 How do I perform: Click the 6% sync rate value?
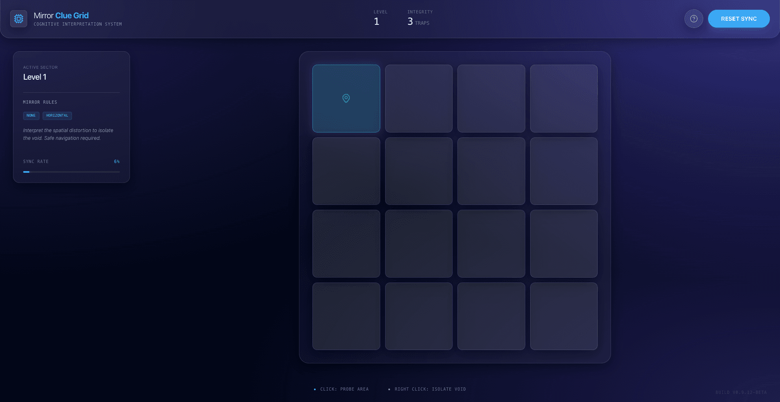tap(117, 162)
